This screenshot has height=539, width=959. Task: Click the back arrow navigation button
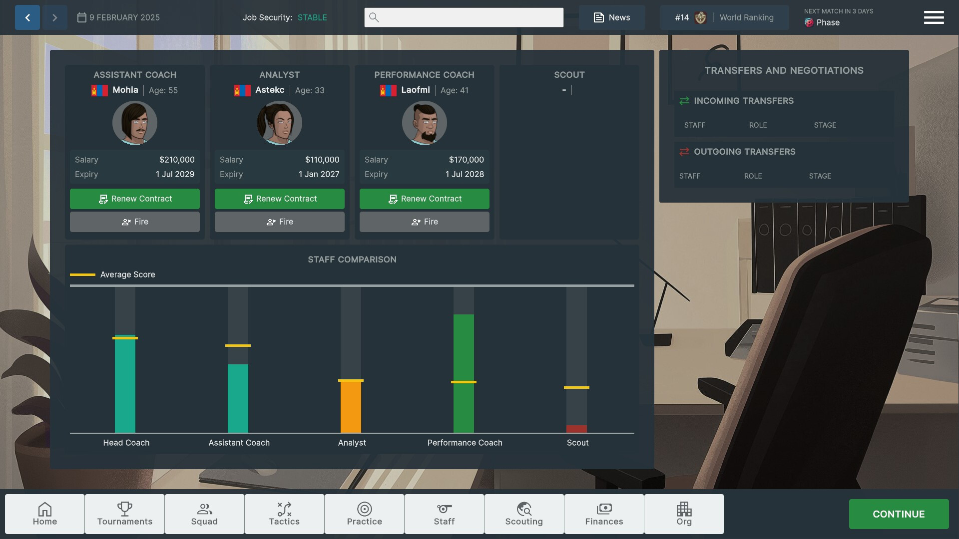(27, 17)
